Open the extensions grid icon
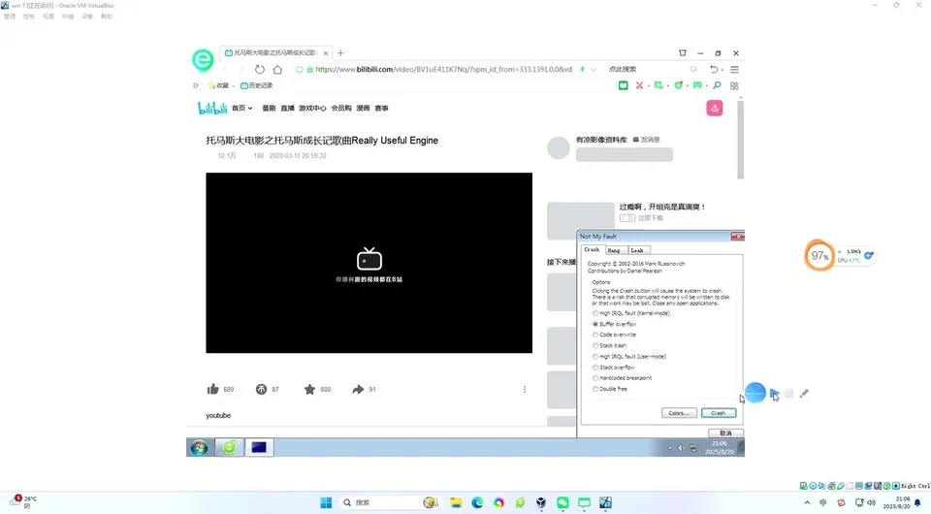This screenshot has height=514, width=931. pyautogui.click(x=734, y=85)
